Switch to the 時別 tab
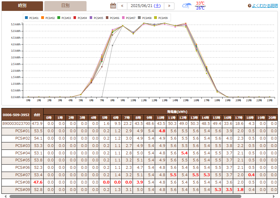280x198 pixels. tap(22, 6)
